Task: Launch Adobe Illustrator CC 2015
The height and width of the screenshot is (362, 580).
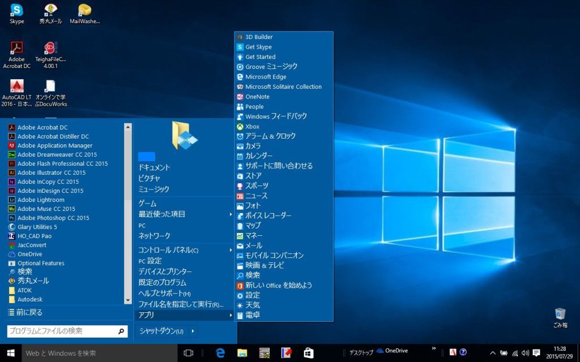Action: 51,173
